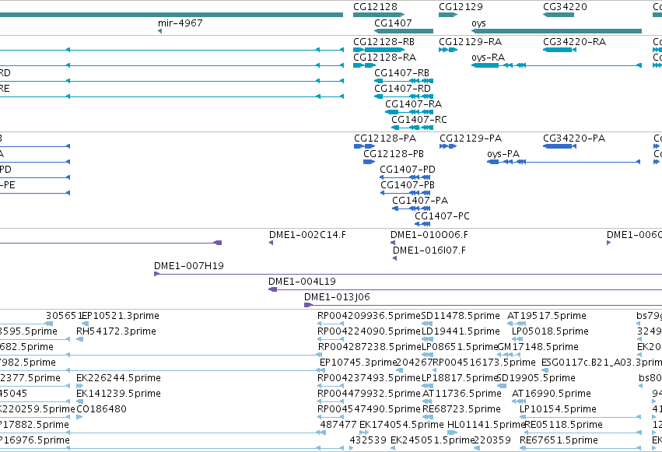Select the SD19905.5prime EST label
This screenshot has width=662, height=452.
pyautogui.click(x=536, y=378)
